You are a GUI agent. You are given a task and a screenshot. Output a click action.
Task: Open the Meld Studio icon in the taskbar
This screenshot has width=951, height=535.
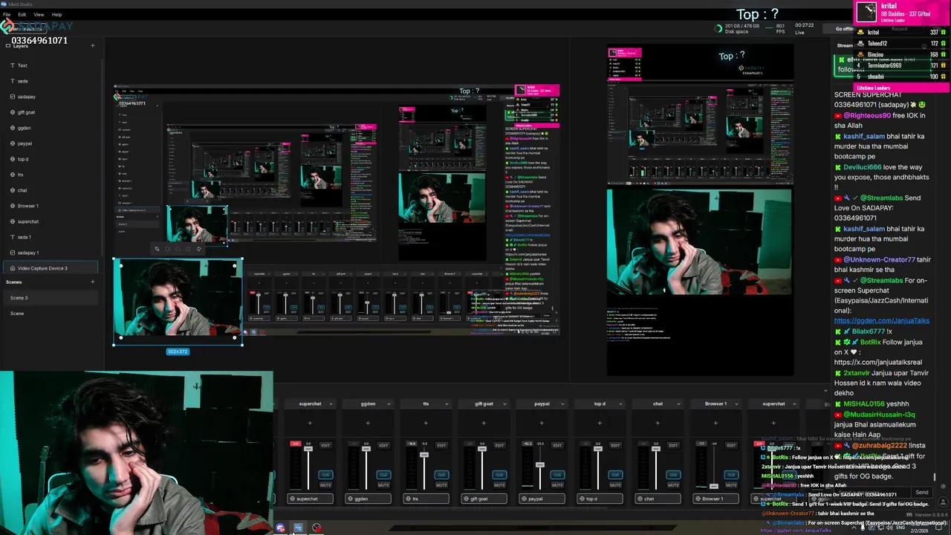click(298, 528)
